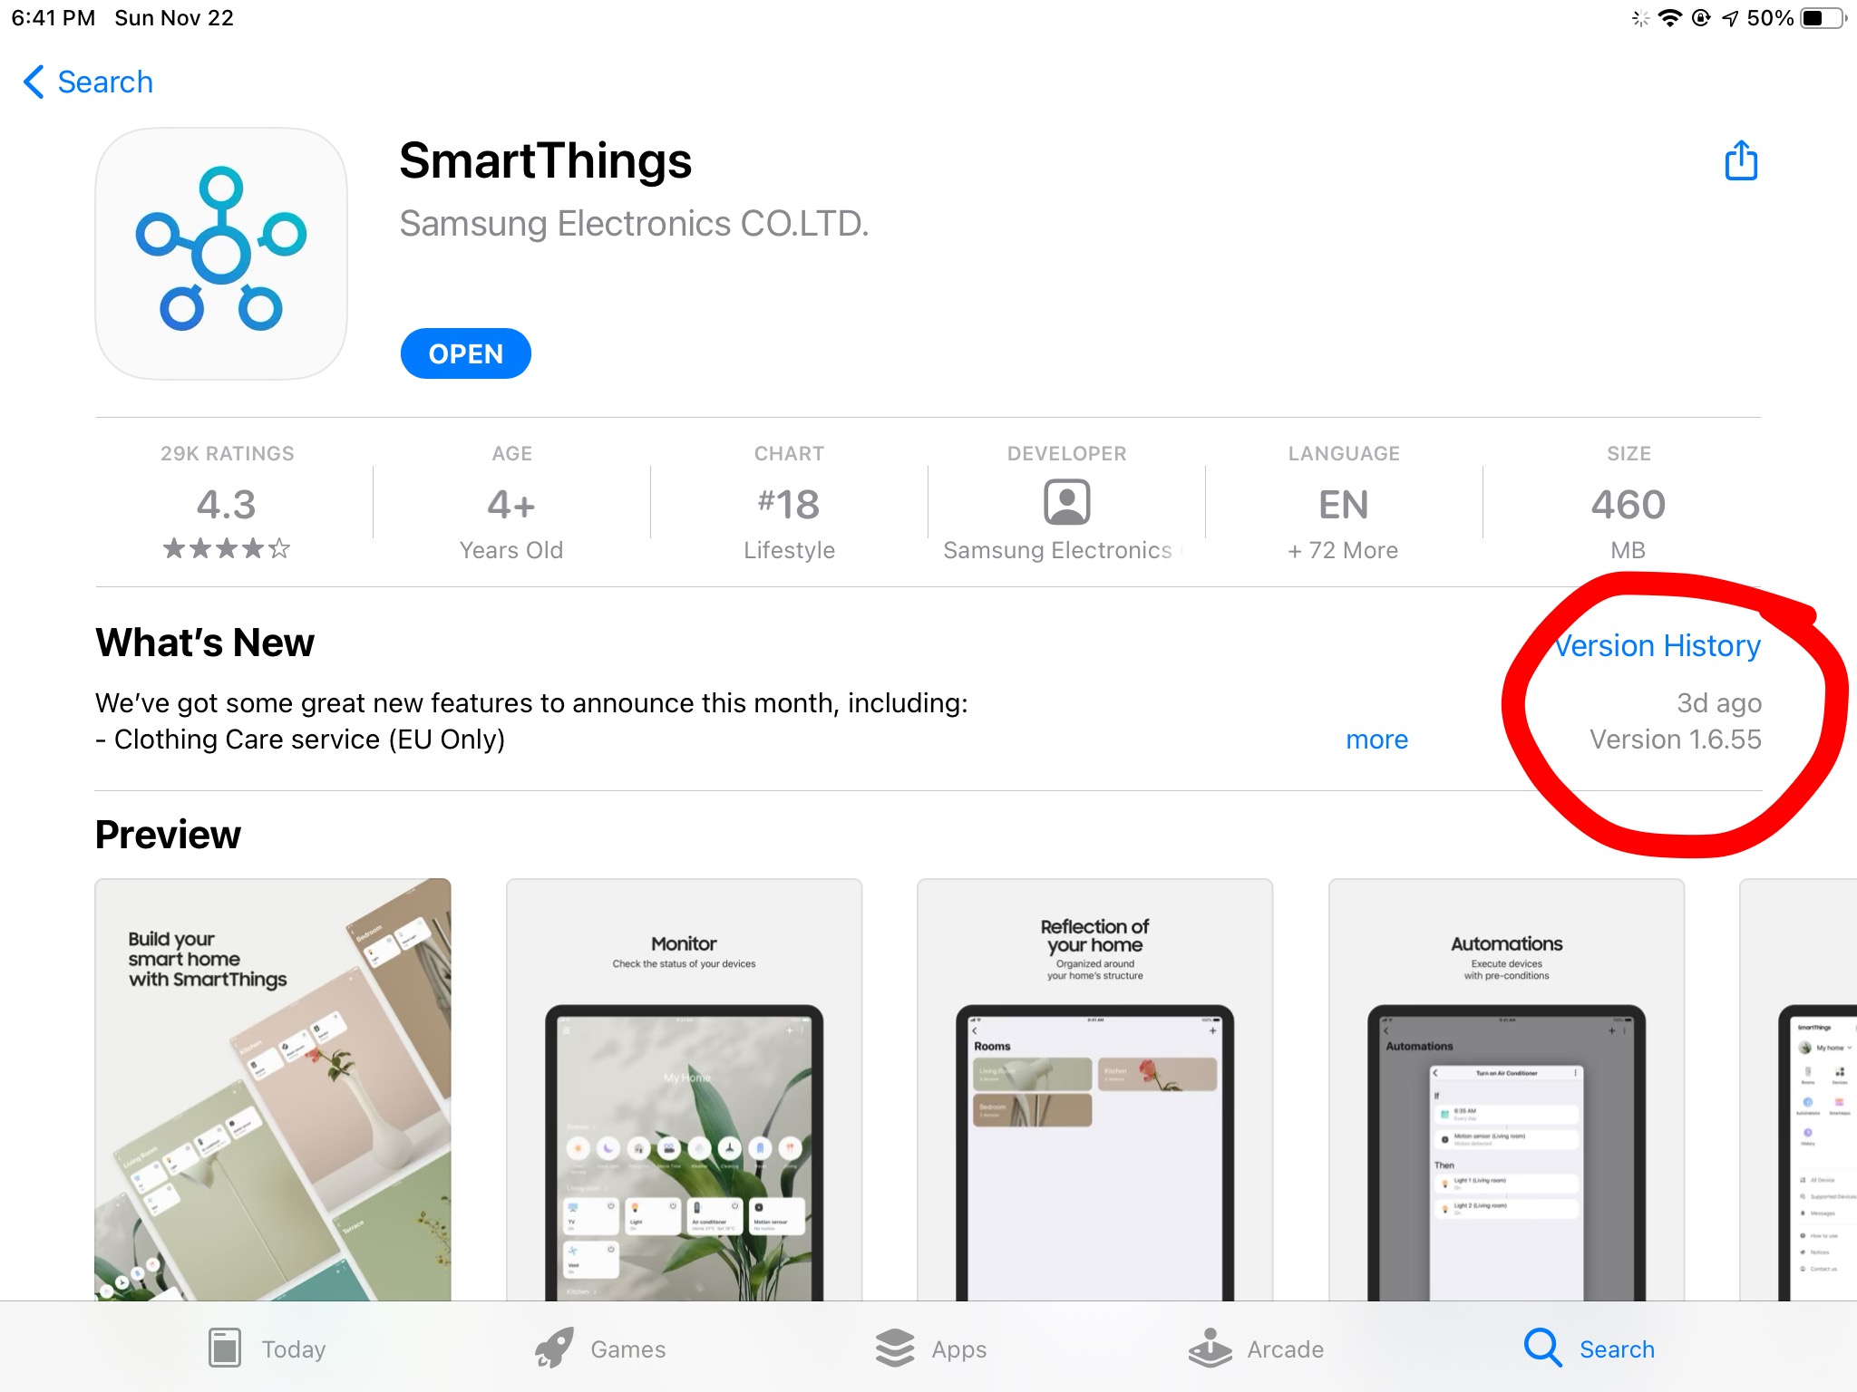Screen dimensions: 1857x1392
Task: Tap the developer profile icon
Action: tap(1066, 502)
